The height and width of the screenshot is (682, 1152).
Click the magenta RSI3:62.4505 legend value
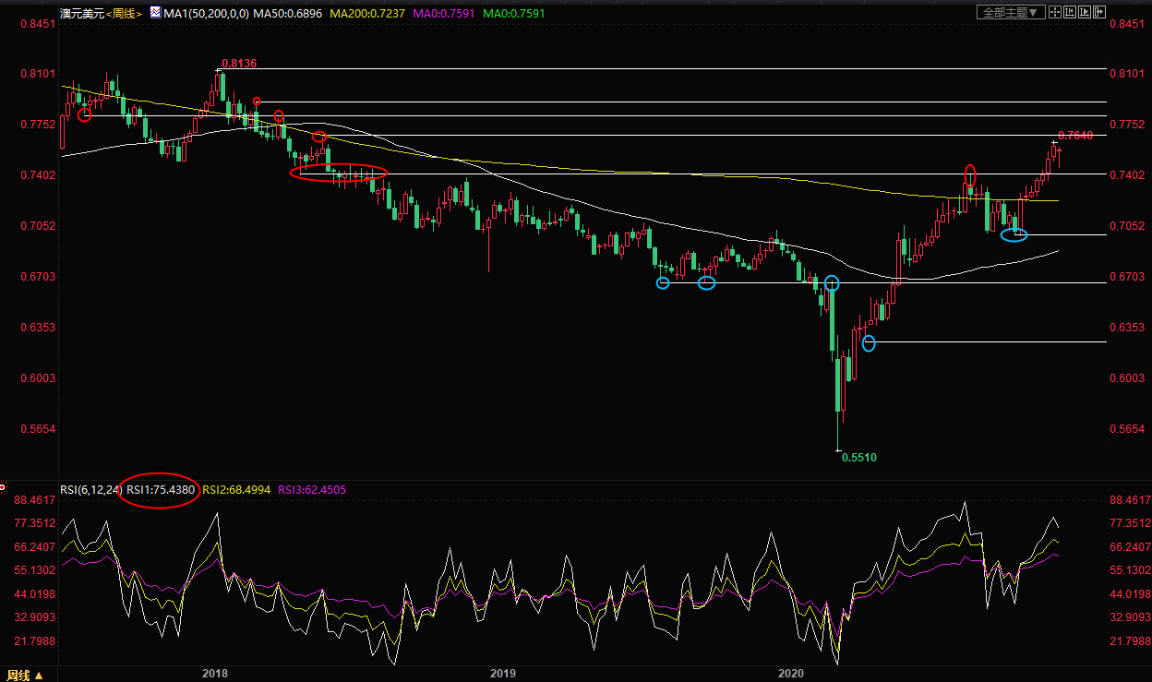311,489
